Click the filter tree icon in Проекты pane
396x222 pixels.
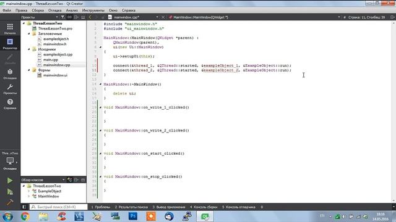click(x=63, y=17)
